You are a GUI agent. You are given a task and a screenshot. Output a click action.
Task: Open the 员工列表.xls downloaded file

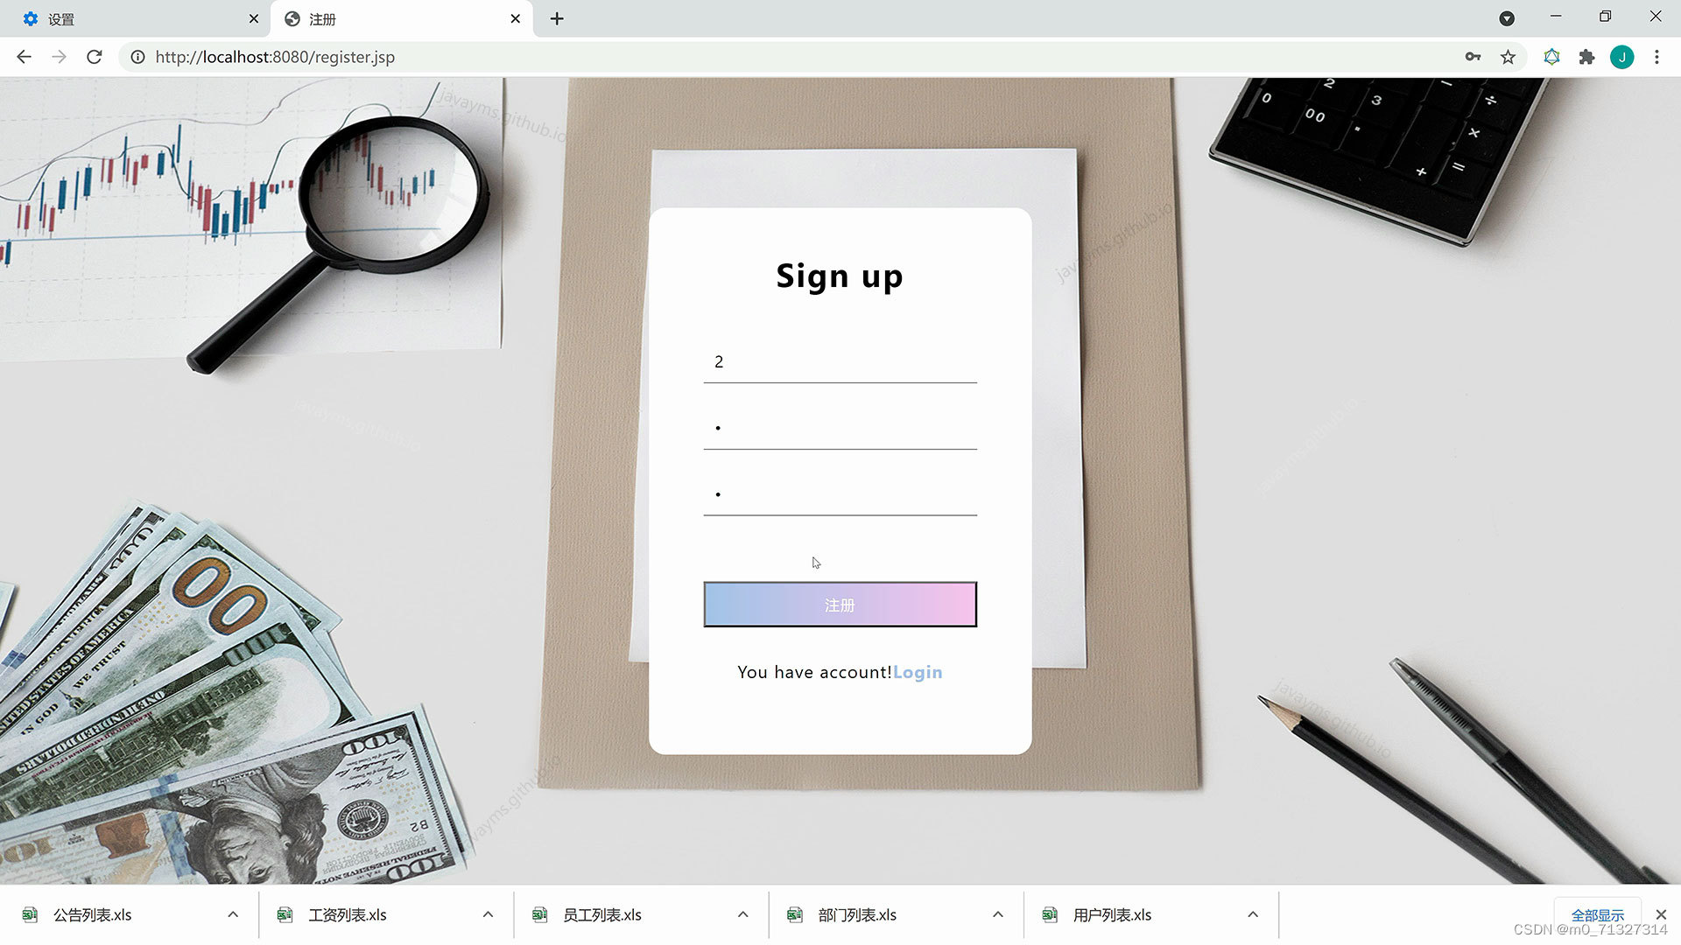[x=601, y=914]
